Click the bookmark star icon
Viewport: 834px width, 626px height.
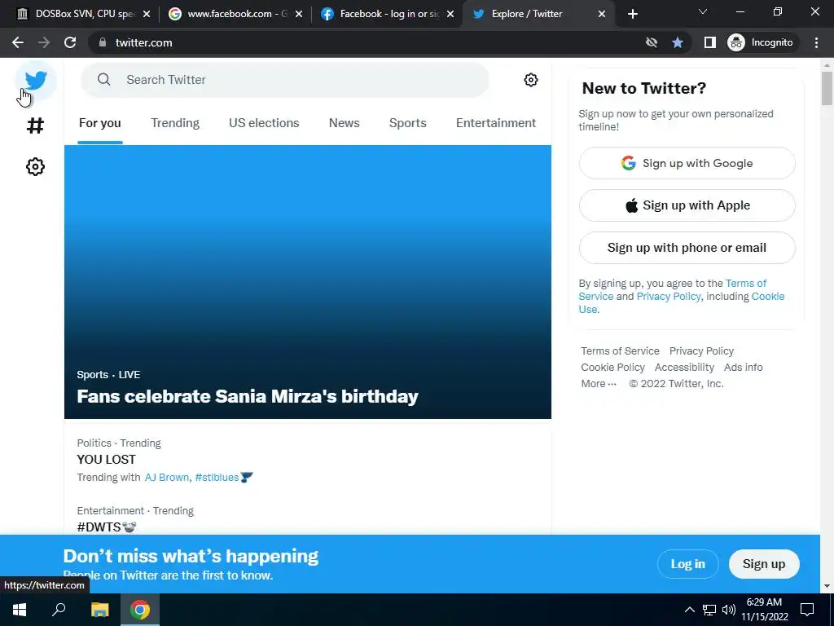(677, 42)
